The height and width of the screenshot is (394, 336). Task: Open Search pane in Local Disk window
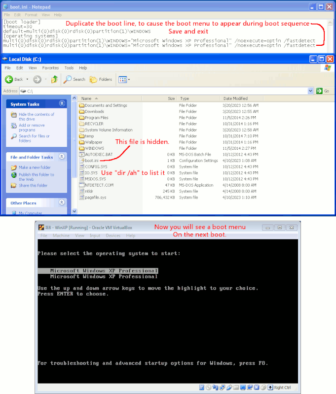74,79
